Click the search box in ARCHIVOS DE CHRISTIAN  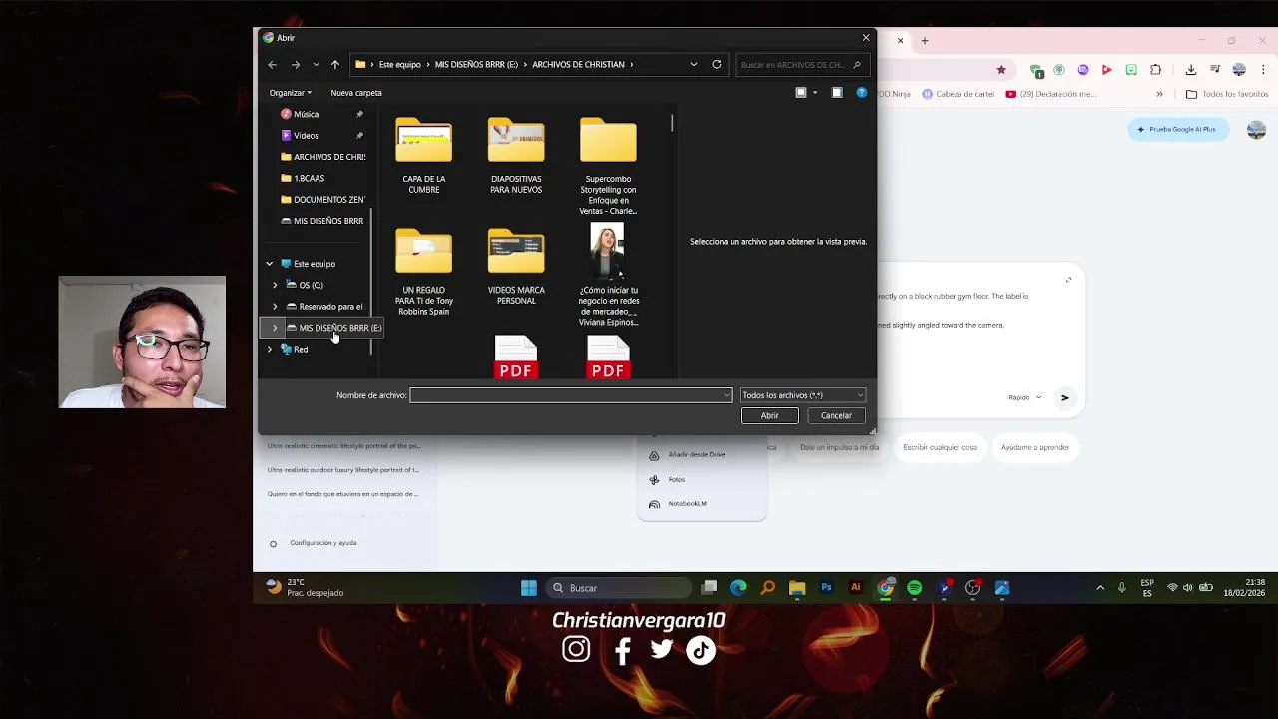[801, 65]
